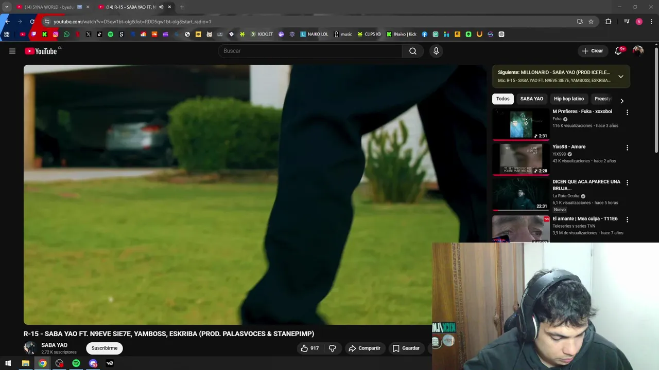Screen dimensions: 659x370
Task: Open Chrome three-dot menu
Action: point(652,22)
